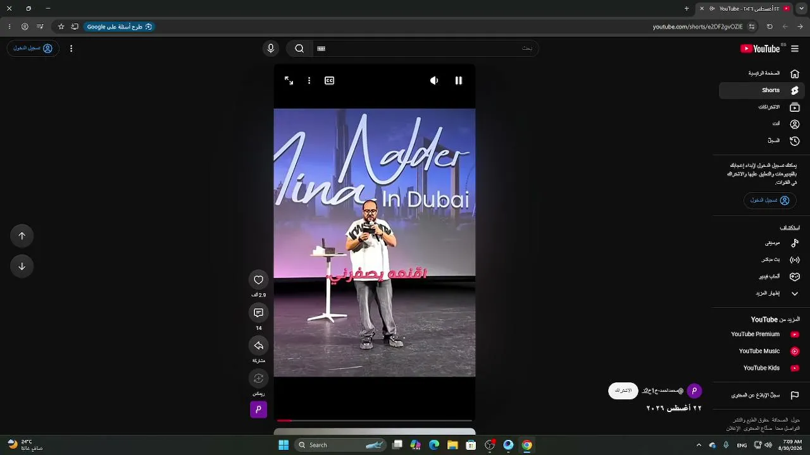Click the Short video frame

point(375,243)
